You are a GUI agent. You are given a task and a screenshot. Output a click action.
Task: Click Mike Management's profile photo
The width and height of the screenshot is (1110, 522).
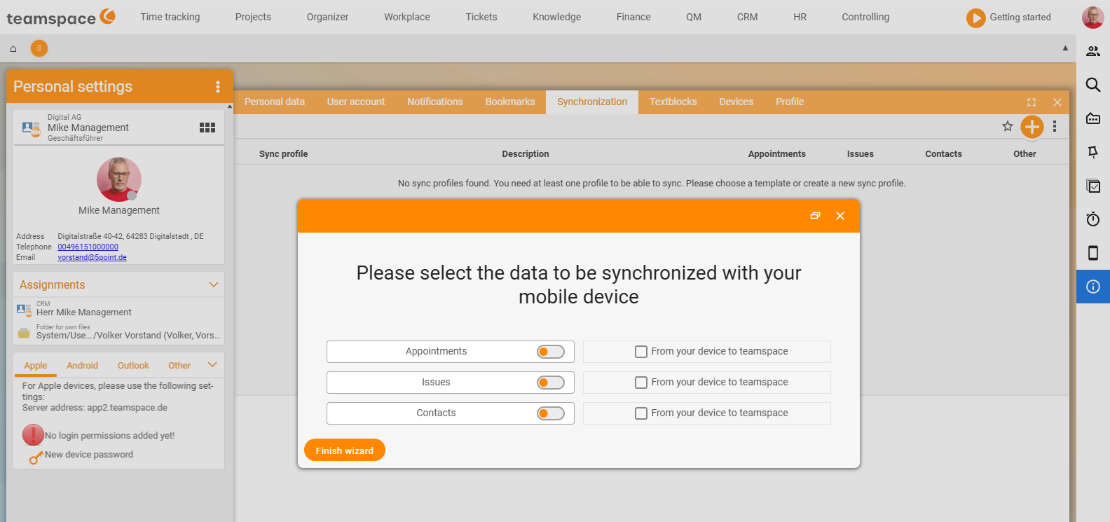119,179
